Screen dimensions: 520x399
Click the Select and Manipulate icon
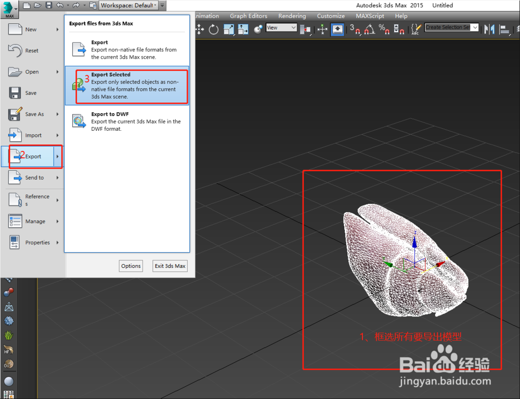coord(322,30)
